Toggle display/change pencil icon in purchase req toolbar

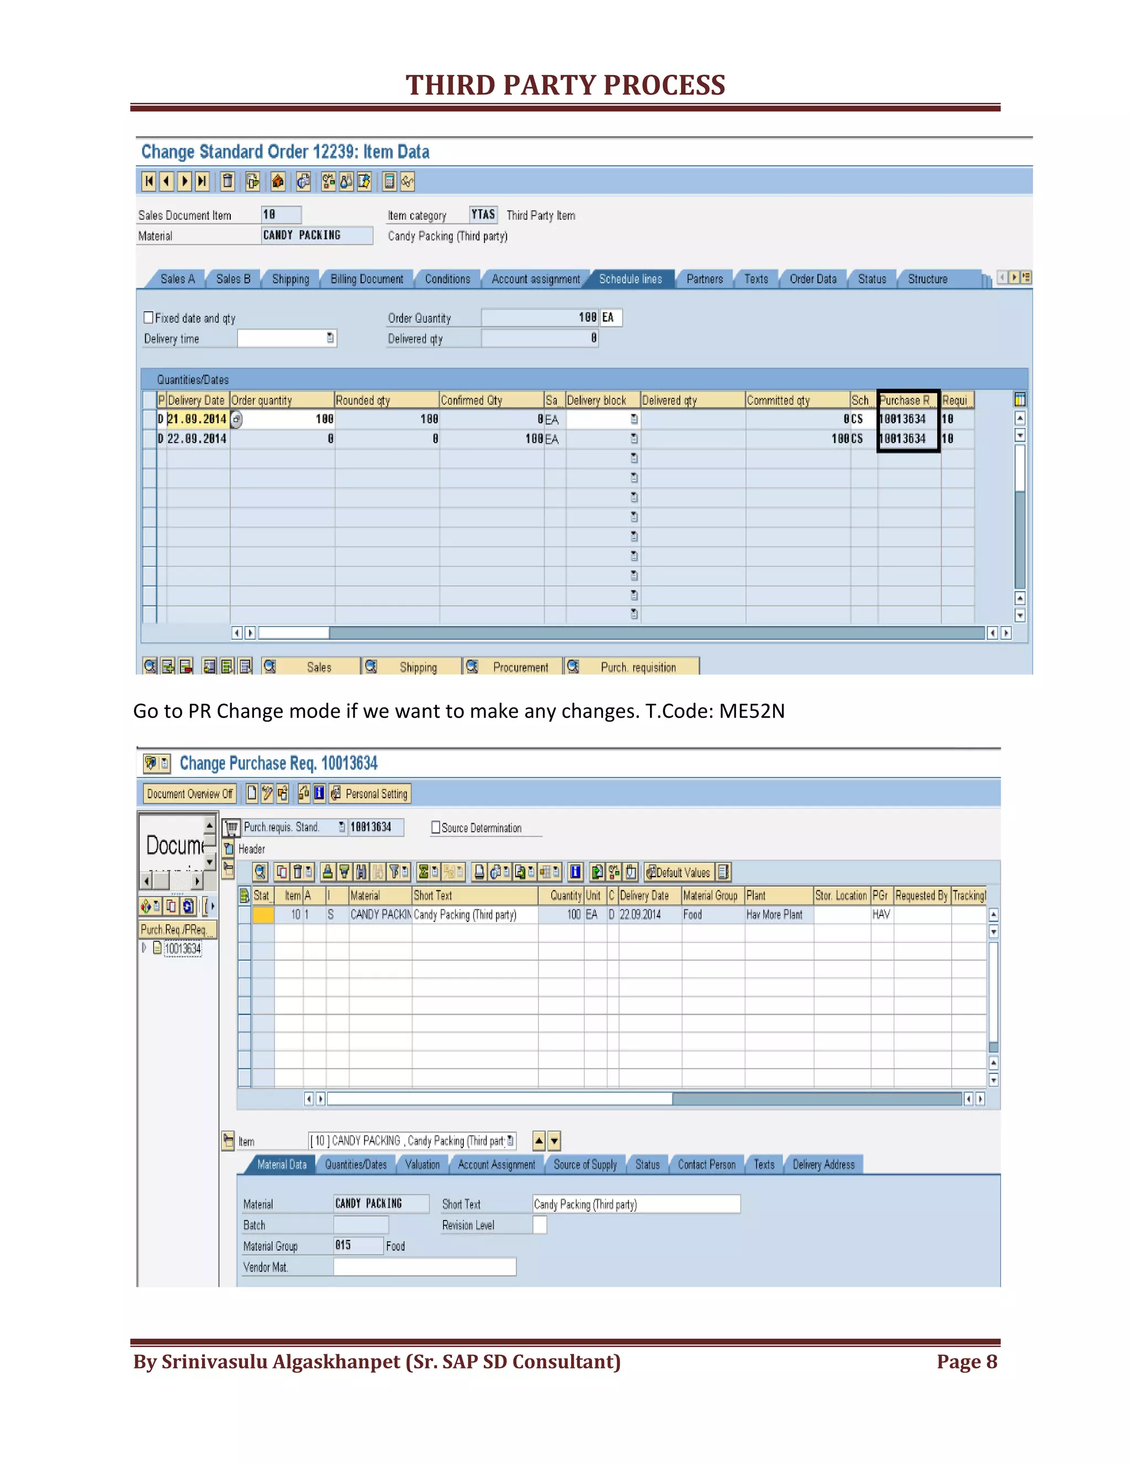click(x=267, y=794)
